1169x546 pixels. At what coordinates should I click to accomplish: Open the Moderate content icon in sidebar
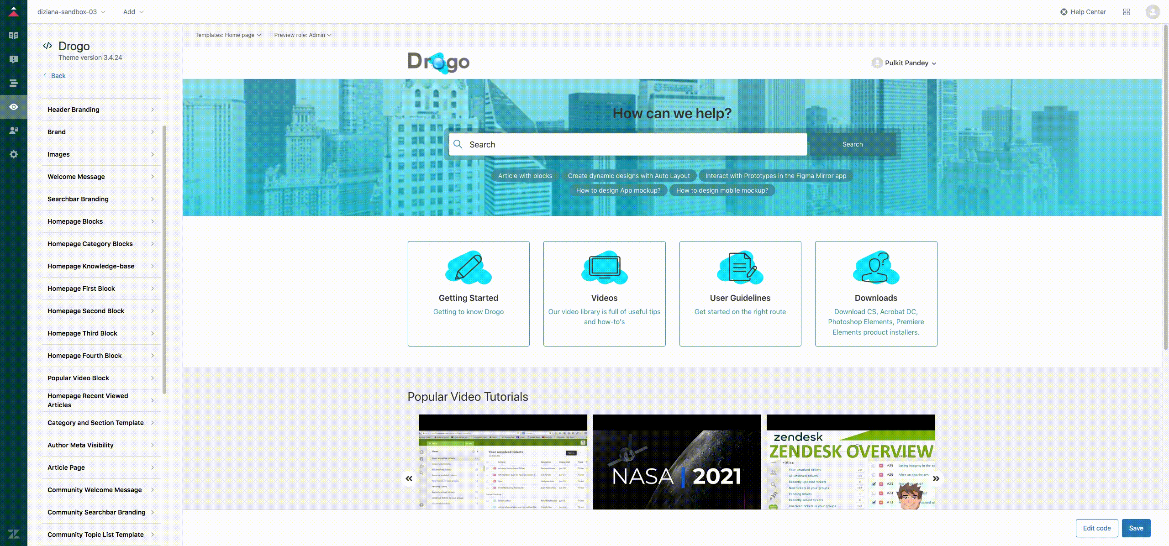pyautogui.click(x=14, y=59)
